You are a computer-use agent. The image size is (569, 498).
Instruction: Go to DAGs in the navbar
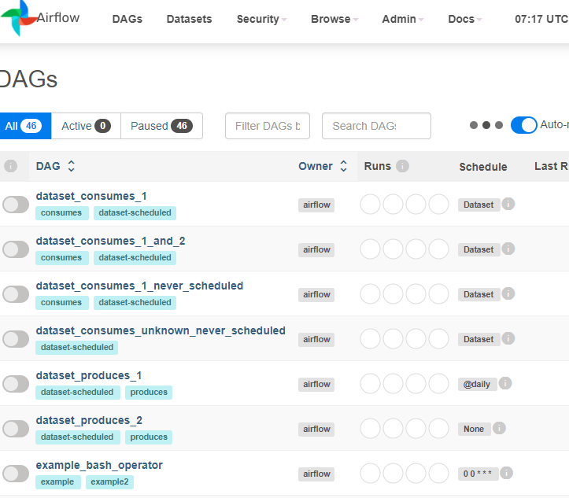pos(127,19)
